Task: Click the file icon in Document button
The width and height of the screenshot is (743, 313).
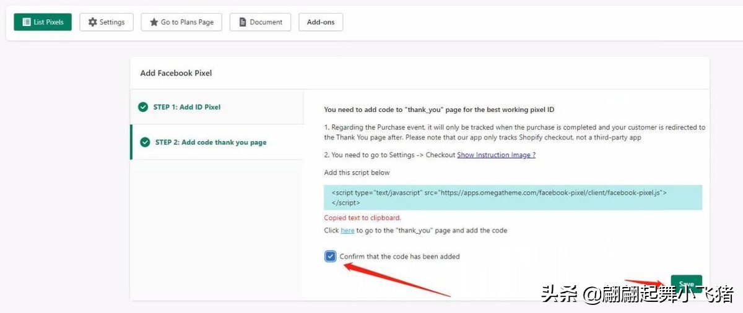Action: [243, 22]
